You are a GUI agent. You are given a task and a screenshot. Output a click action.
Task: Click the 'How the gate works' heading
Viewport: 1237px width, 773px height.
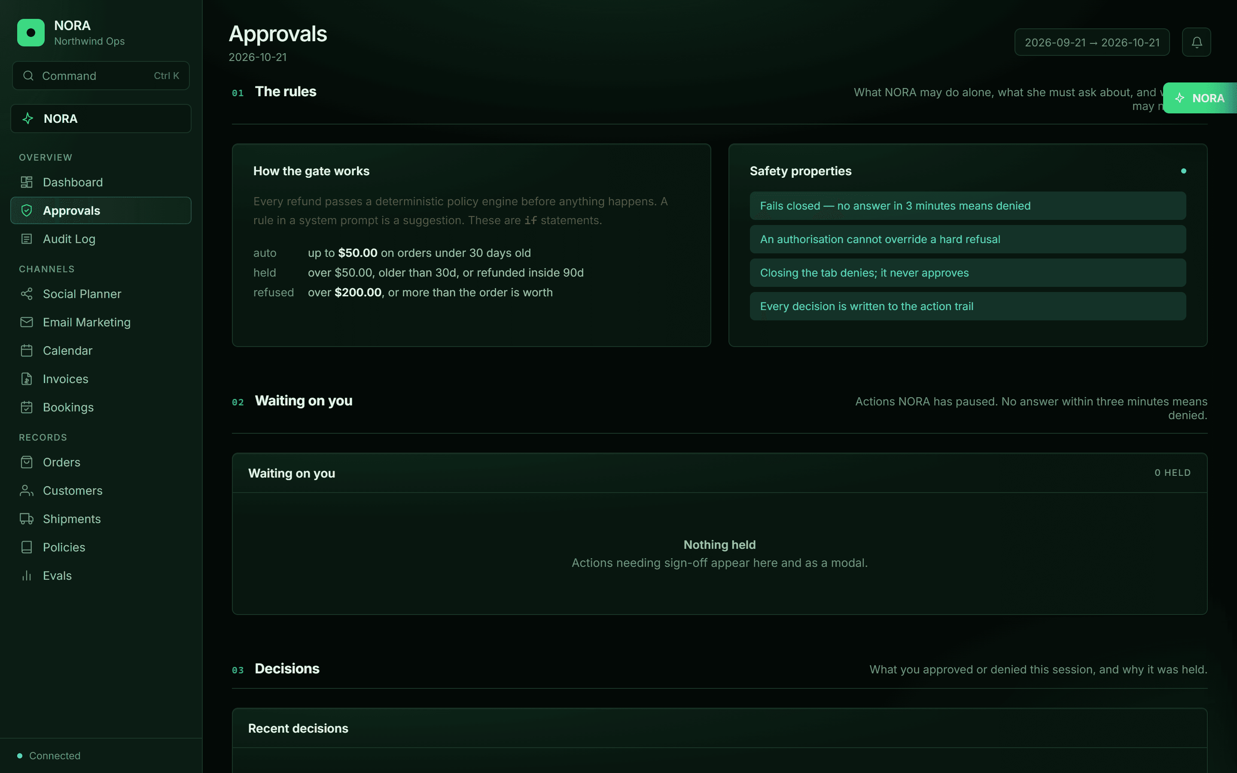coord(311,171)
